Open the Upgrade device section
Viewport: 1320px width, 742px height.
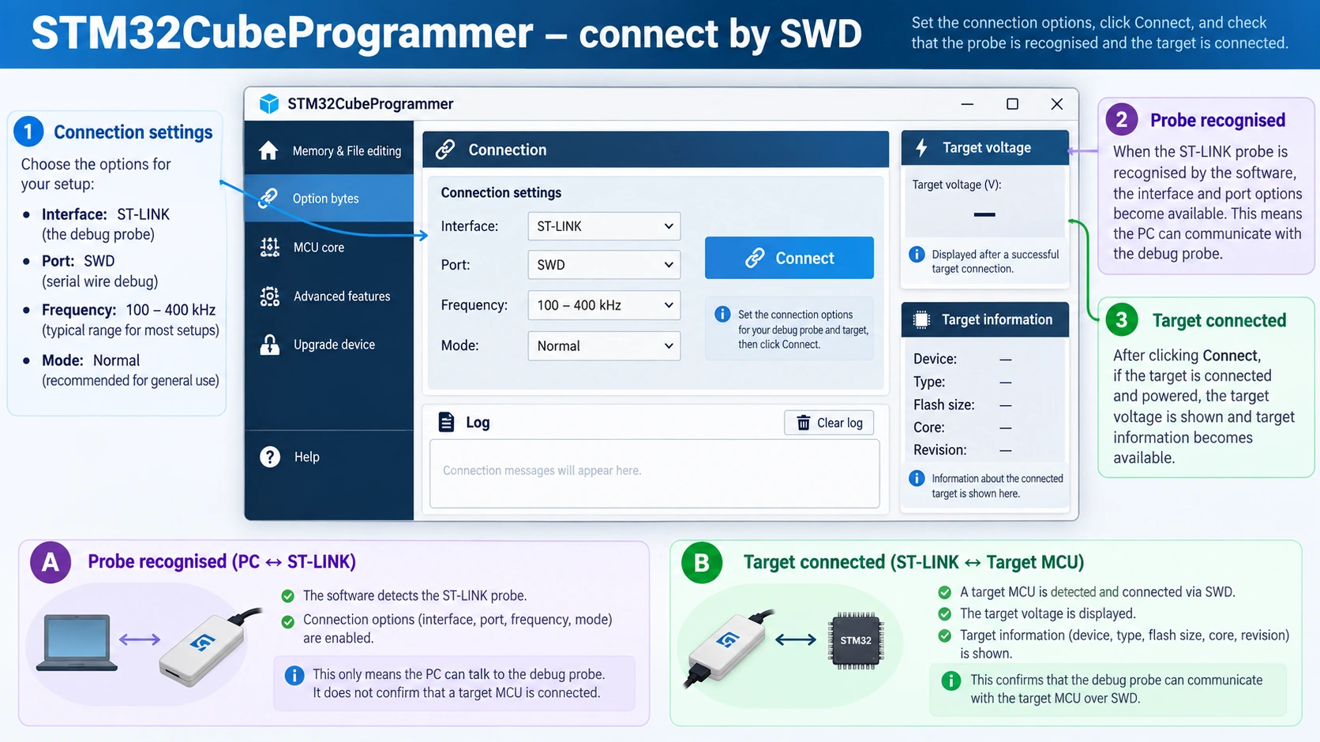(x=329, y=345)
